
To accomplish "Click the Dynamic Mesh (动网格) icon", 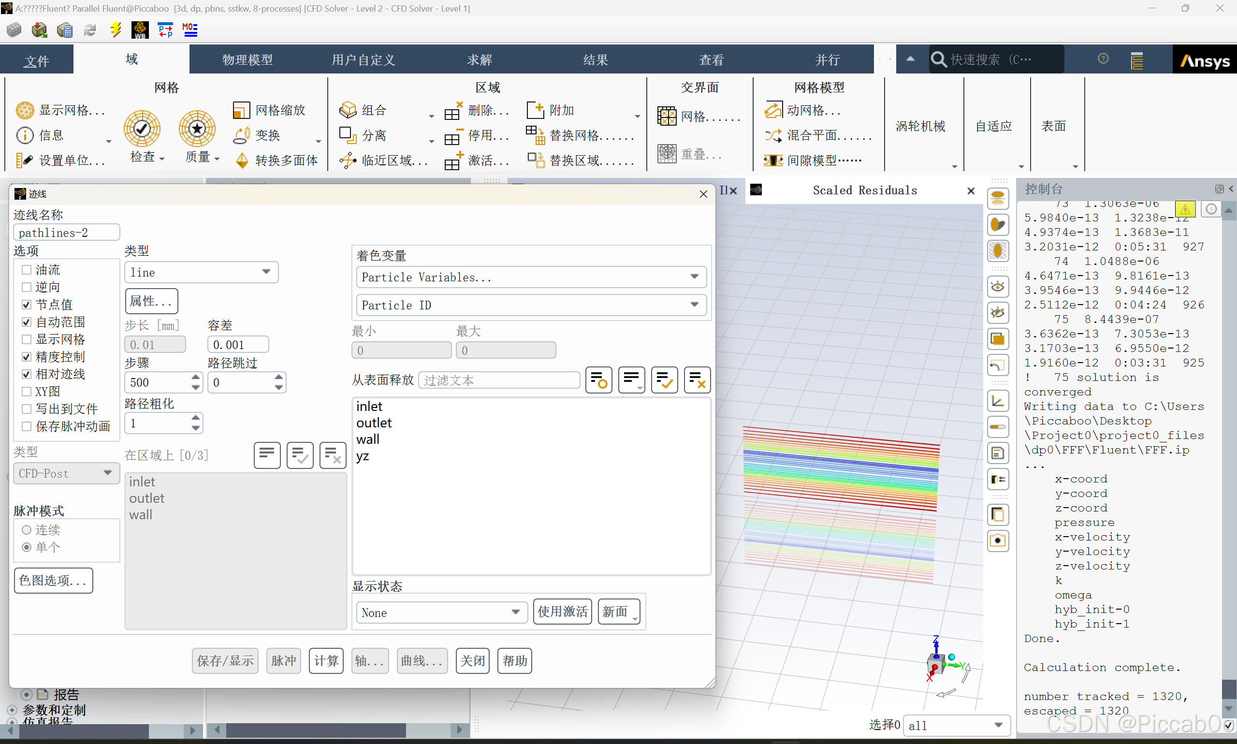I will pyautogui.click(x=773, y=110).
